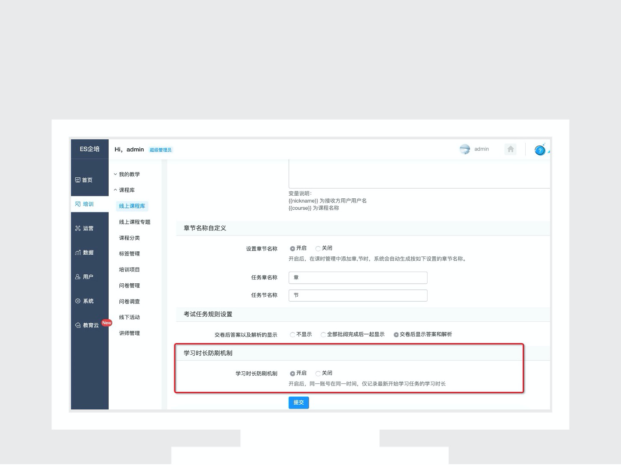Click the home icon in top bar
This screenshot has width=621, height=465.
tap(510, 149)
